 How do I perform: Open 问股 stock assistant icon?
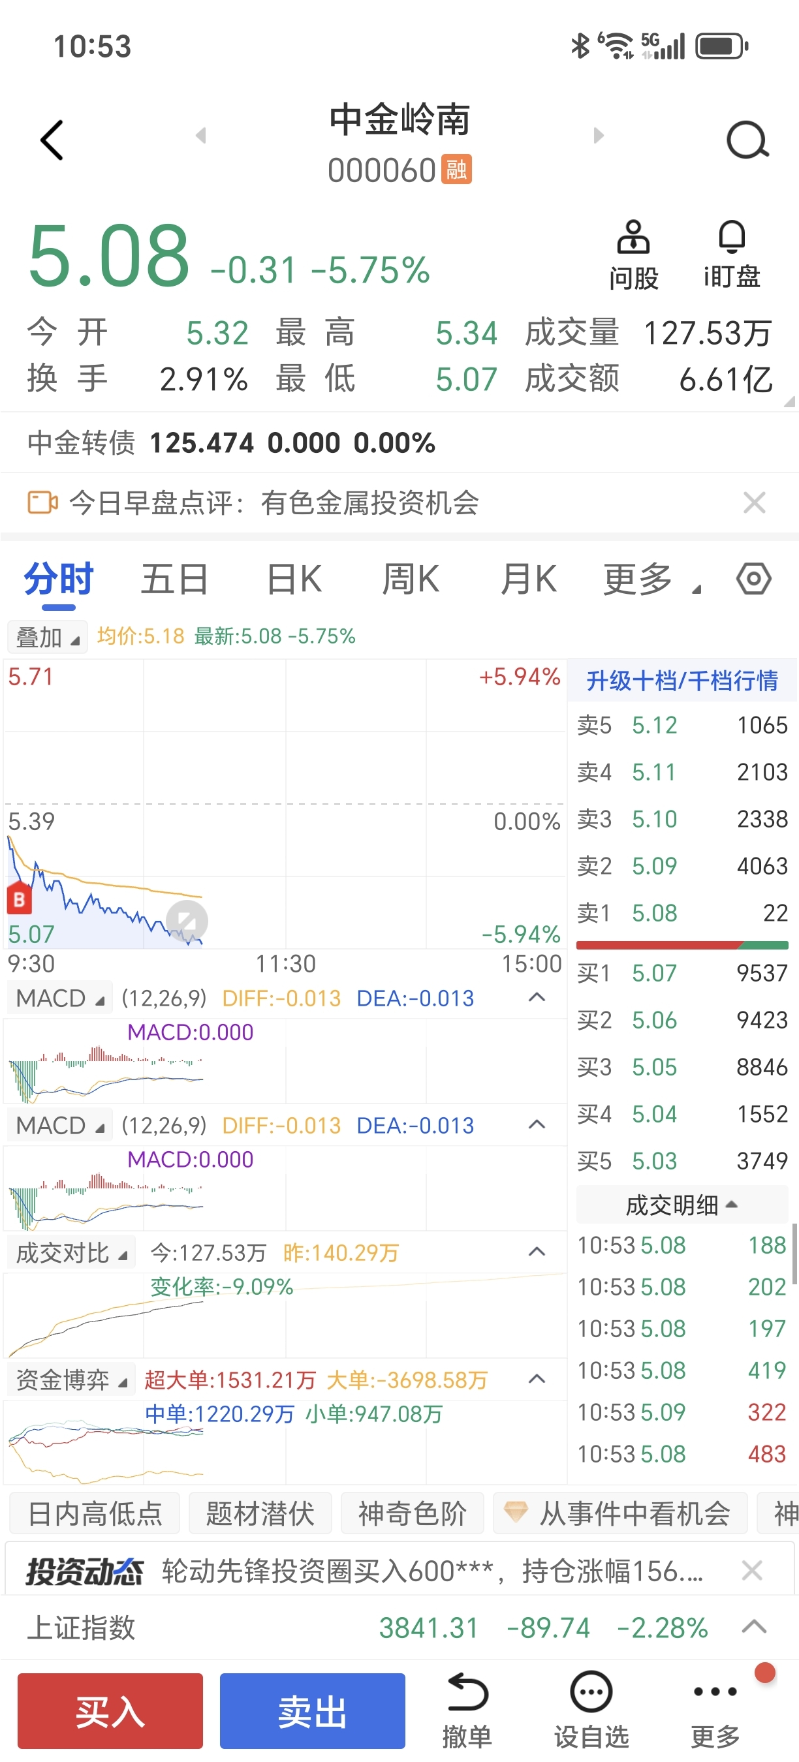(633, 256)
